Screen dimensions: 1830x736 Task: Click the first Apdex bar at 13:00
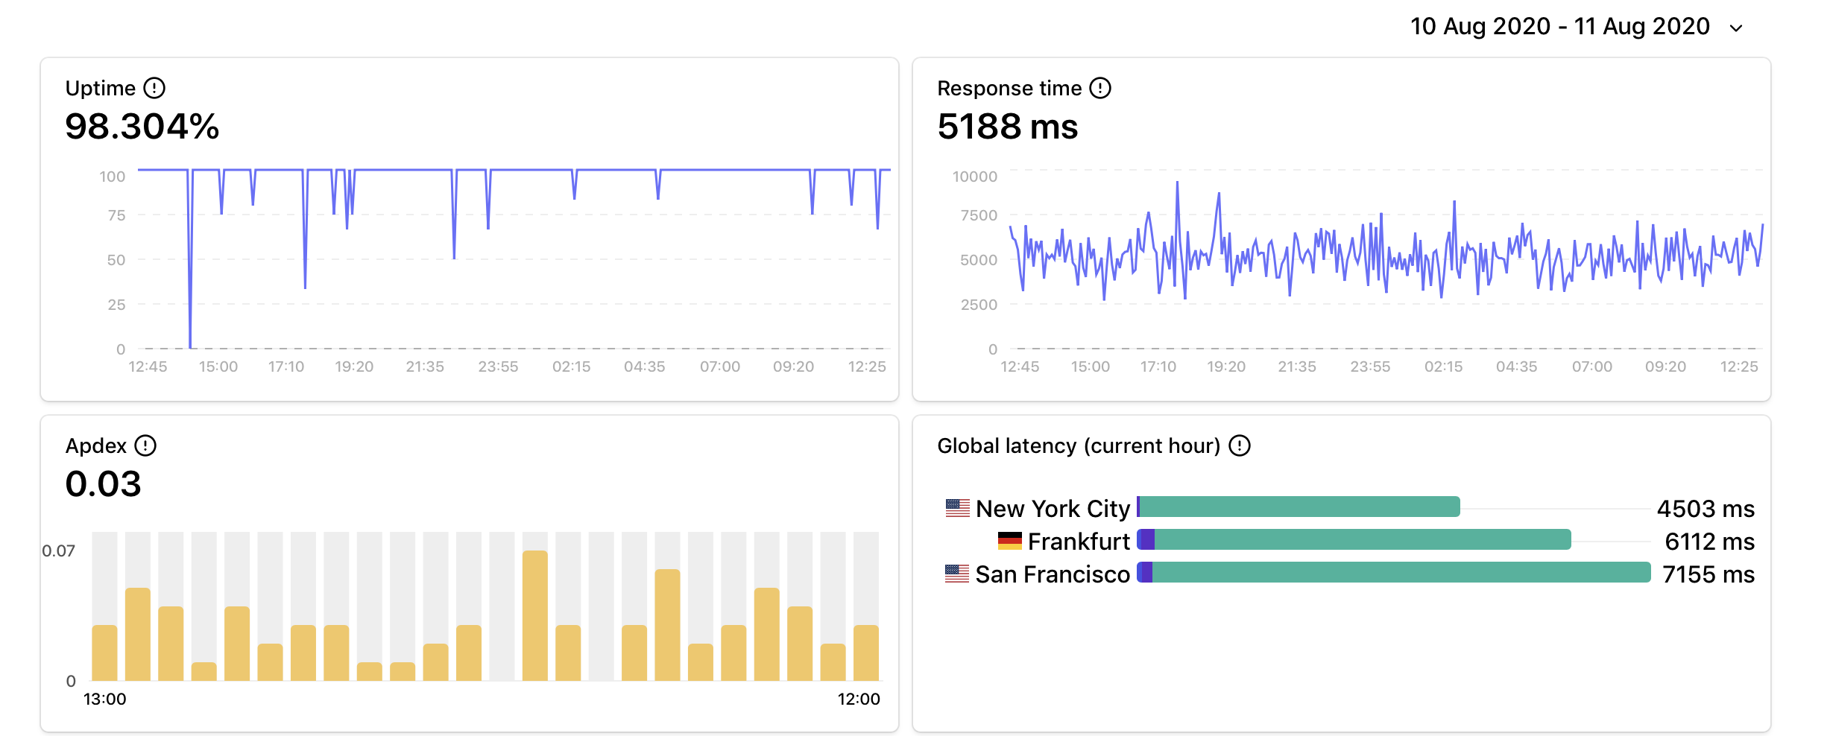click(104, 653)
